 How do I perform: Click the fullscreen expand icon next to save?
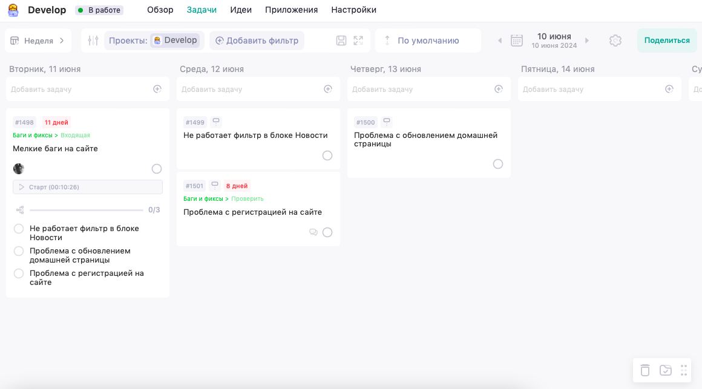pyautogui.click(x=358, y=40)
